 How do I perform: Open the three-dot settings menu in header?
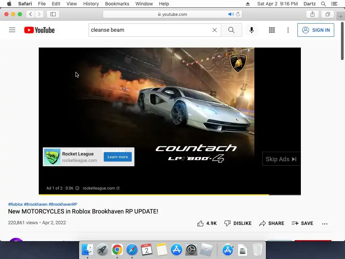tap(288, 30)
